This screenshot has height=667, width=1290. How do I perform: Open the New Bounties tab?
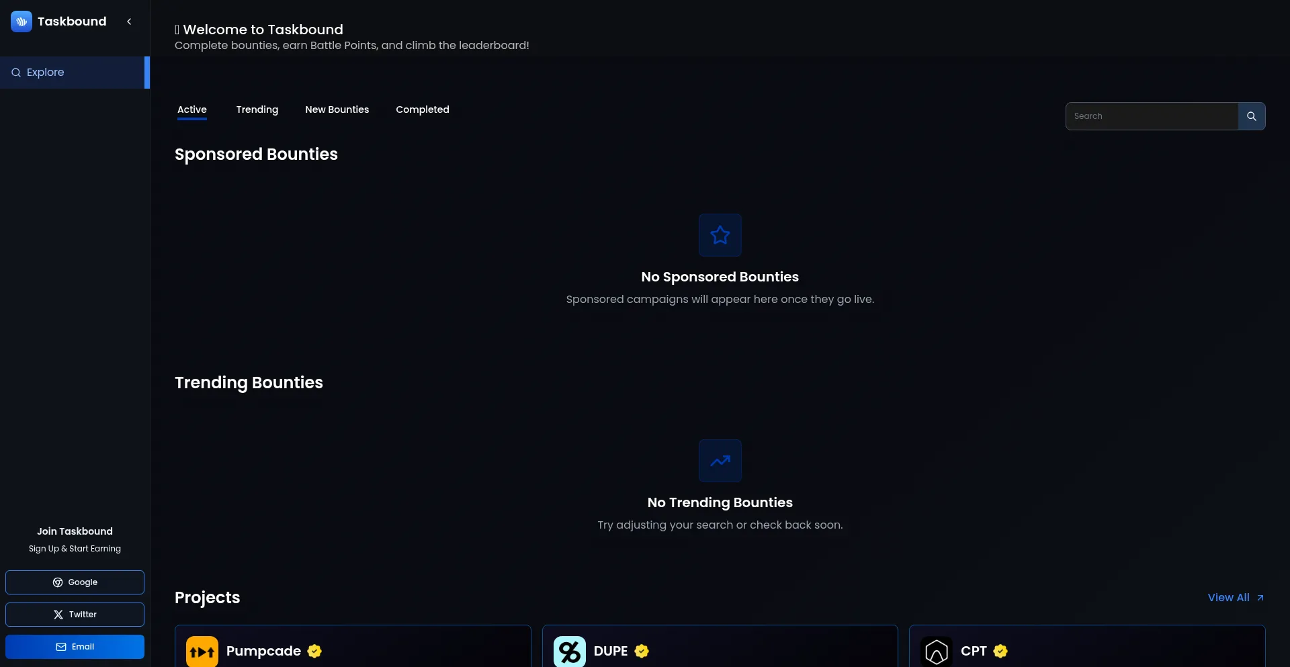(x=337, y=109)
